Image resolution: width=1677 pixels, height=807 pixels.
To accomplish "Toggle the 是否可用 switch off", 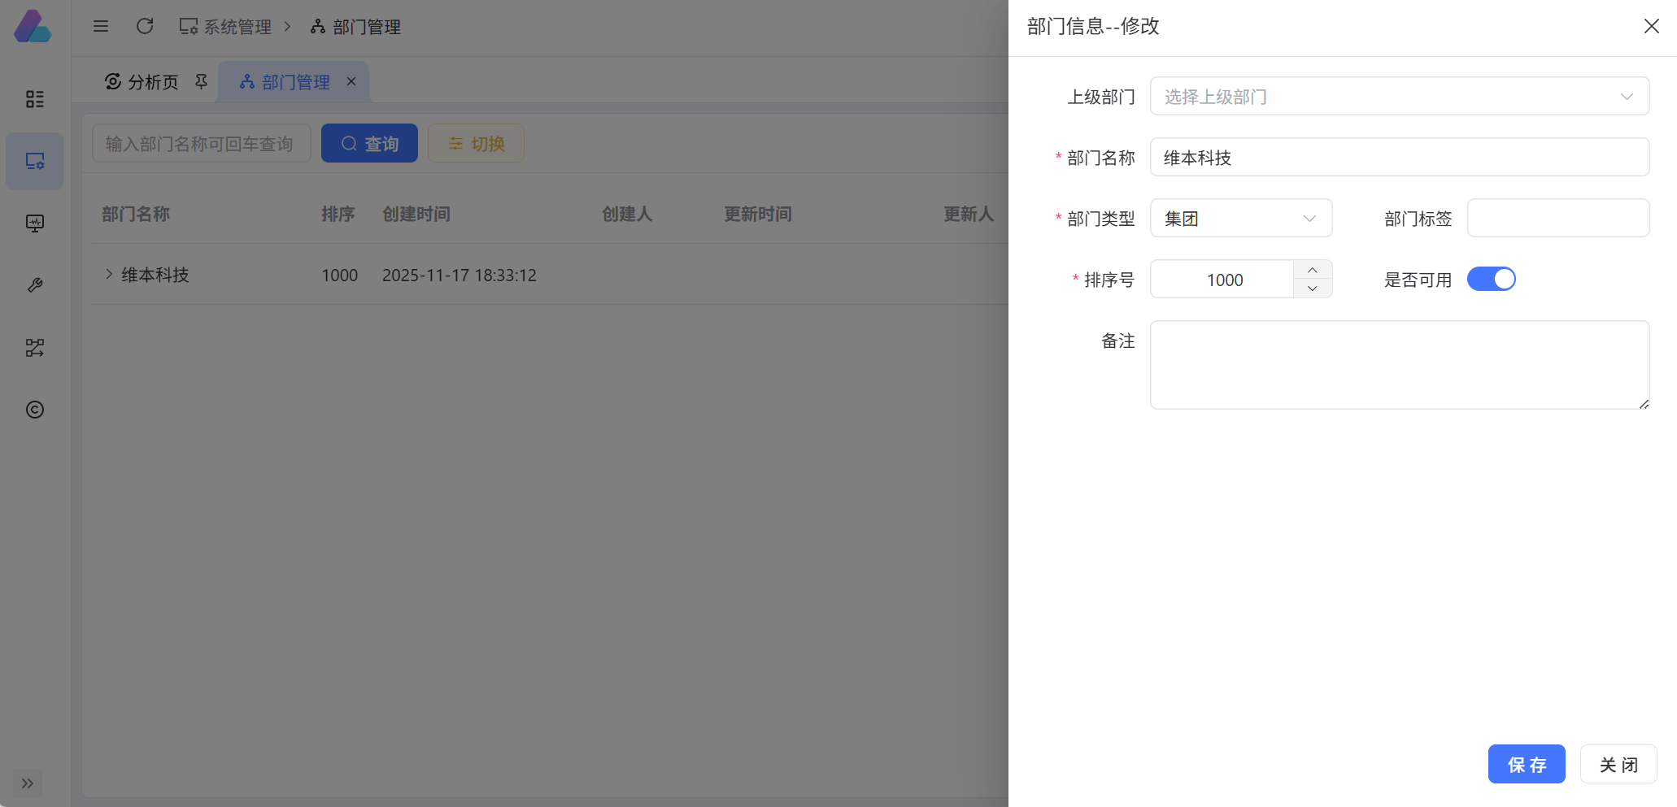I will (1491, 279).
